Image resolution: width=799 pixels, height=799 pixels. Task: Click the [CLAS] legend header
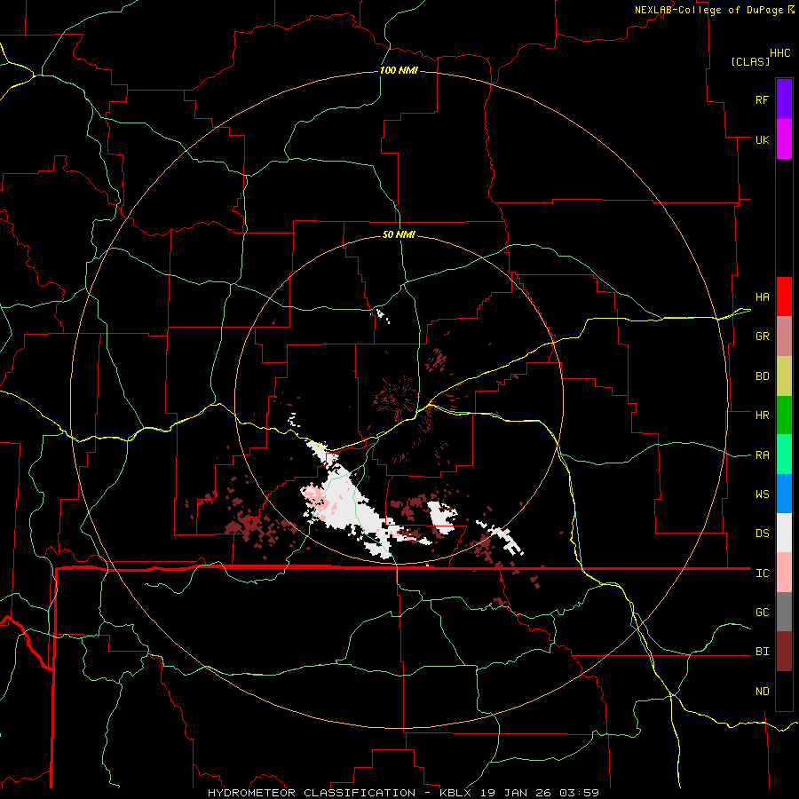coord(750,61)
